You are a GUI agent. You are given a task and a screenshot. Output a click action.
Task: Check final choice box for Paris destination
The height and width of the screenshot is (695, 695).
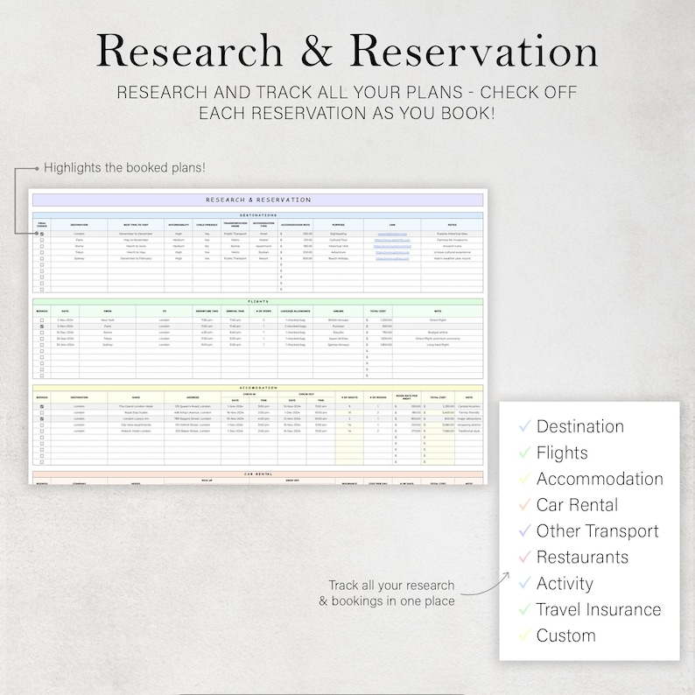42,240
